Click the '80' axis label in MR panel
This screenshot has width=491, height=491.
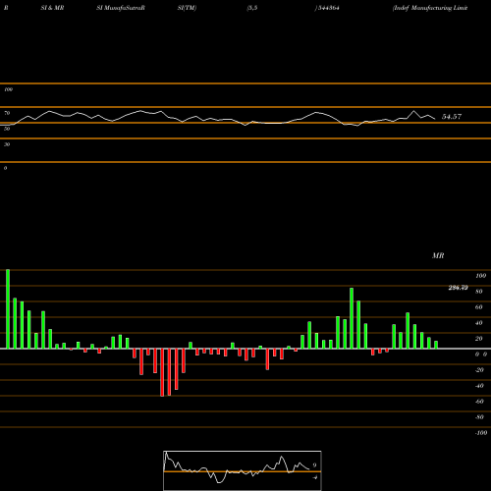tap(479, 292)
